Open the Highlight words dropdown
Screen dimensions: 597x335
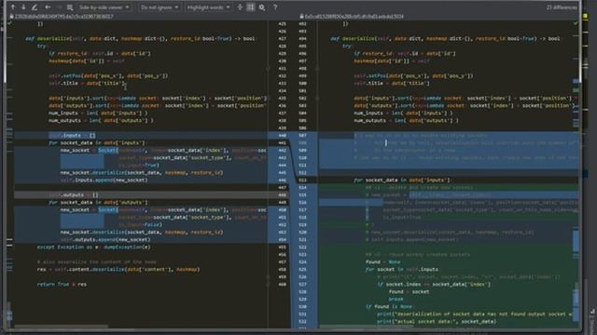pyautogui.click(x=208, y=7)
